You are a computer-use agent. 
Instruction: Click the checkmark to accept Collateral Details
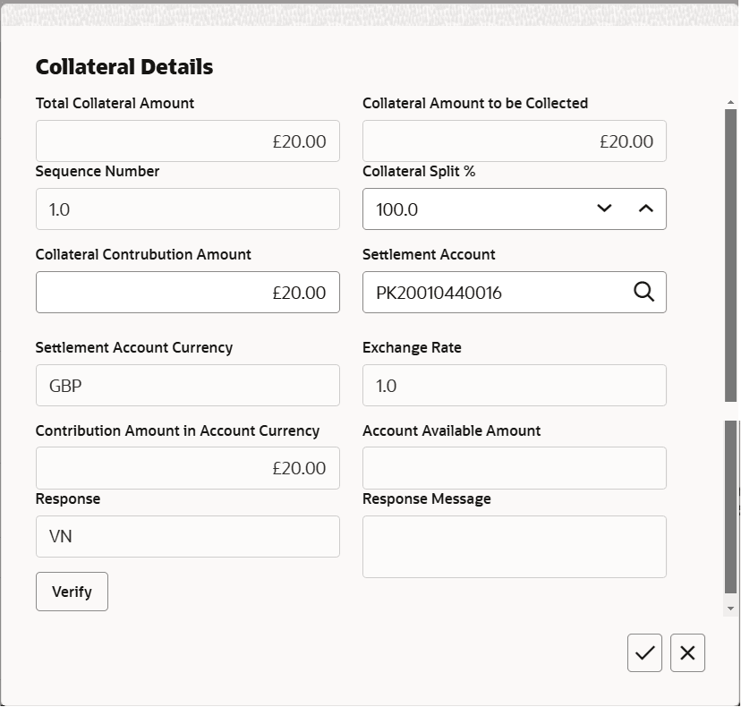pyautogui.click(x=643, y=652)
